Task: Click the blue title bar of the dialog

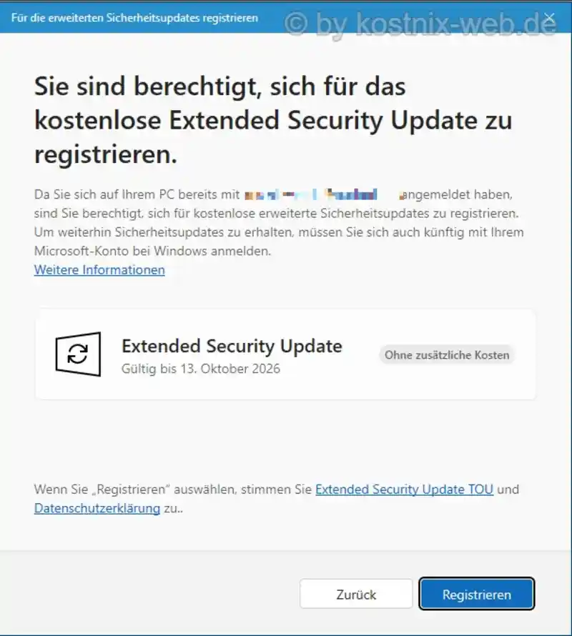Action: tap(286, 18)
